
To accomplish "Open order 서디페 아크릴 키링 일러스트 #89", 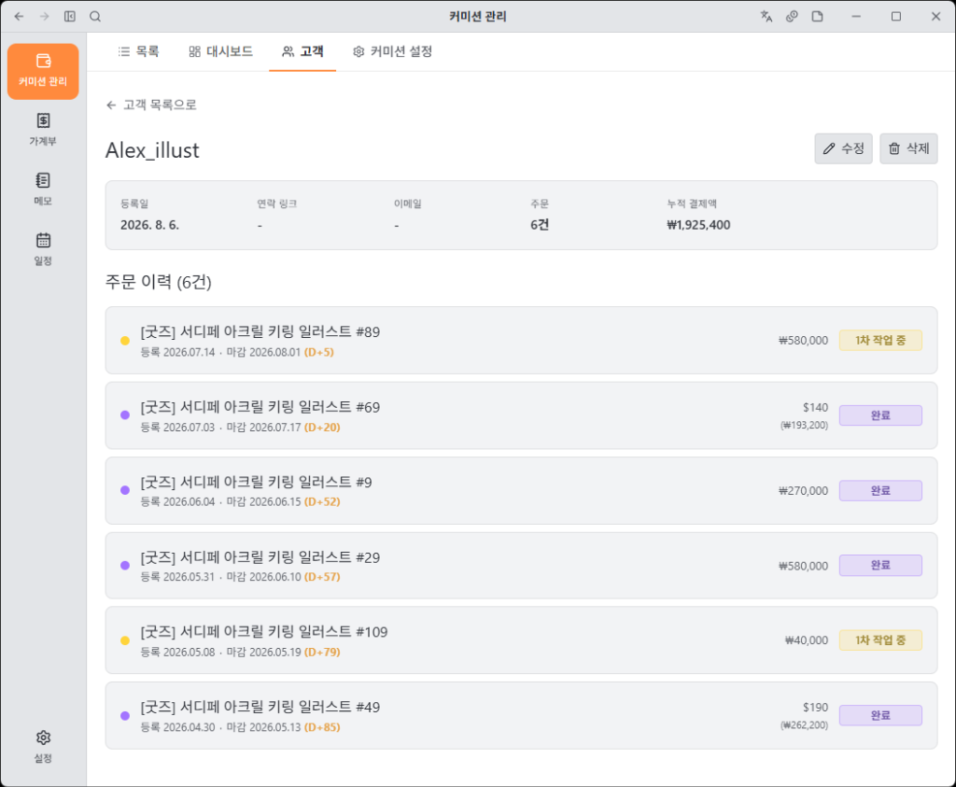I will click(x=521, y=340).
